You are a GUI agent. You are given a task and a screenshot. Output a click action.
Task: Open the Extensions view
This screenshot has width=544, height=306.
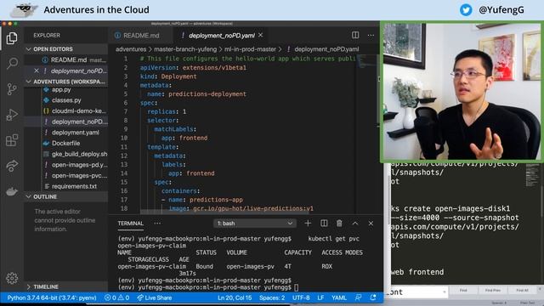click(x=12, y=140)
